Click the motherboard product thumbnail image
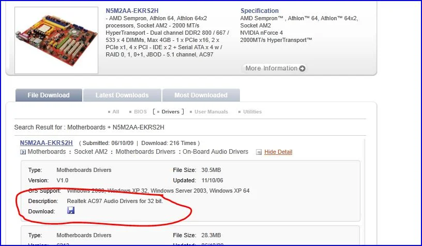The height and width of the screenshot is (246, 422). coord(56,40)
